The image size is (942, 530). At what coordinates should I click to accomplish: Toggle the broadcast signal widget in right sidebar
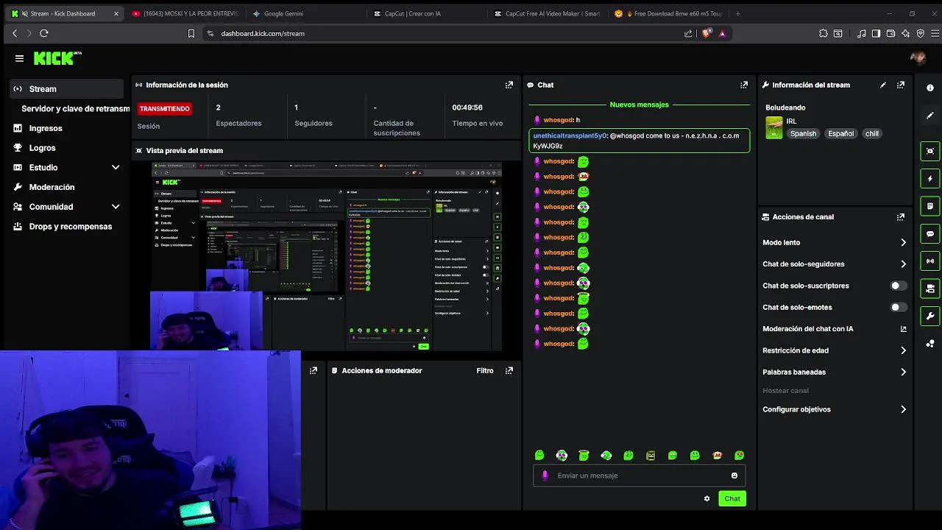930,261
